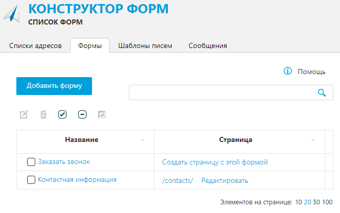Image resolution: width=340 pixels, height=213 pixels.
Task: Click the info icon beside Помощь
Action: click(288, 71)
